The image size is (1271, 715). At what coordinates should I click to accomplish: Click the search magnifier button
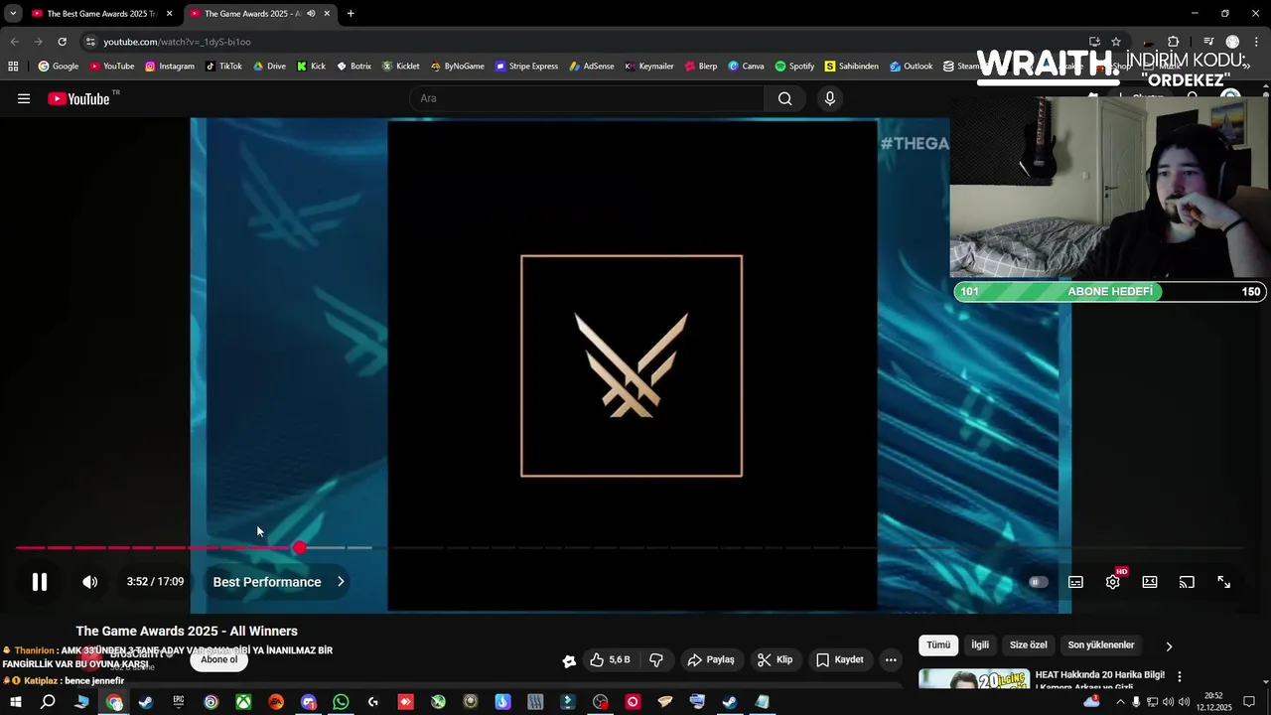click(x=785, y=98)
